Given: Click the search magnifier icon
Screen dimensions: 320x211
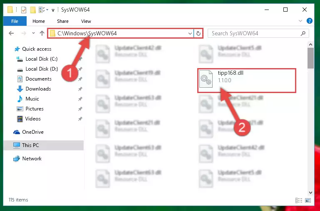Looking at the screenshot, I should tap(303, 33).
